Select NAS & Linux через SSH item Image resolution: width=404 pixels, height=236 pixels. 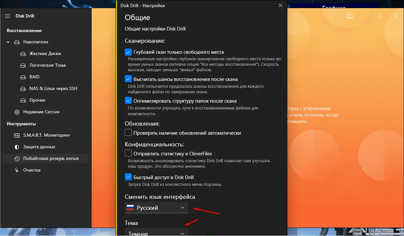(x=53, y=89)
